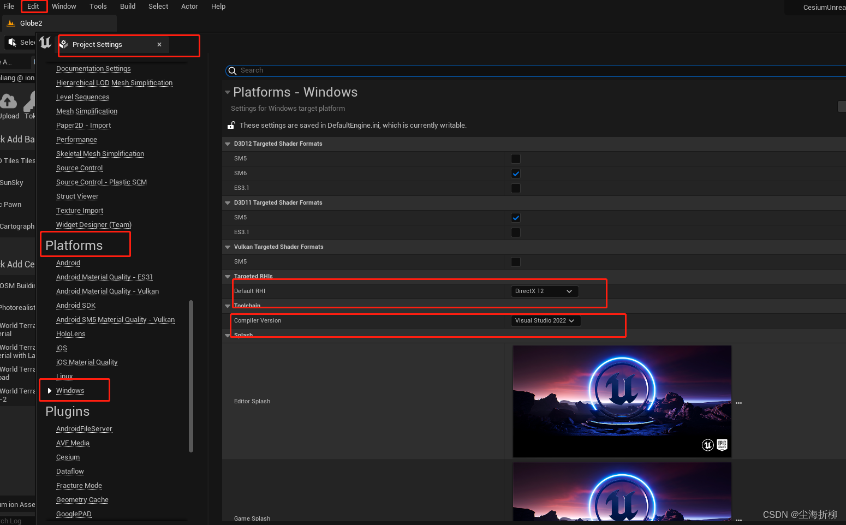Click the settings Search field
Image resolution: width=846 pixels, height=525 pixels.
(x=535, y=70)
